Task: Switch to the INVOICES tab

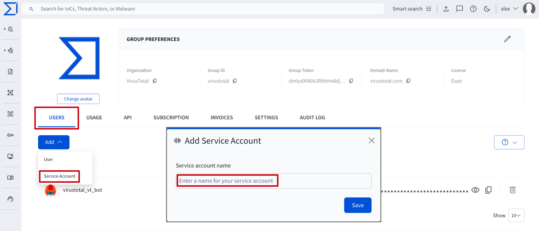Action: pyautogui.click(x=222, y=118)
